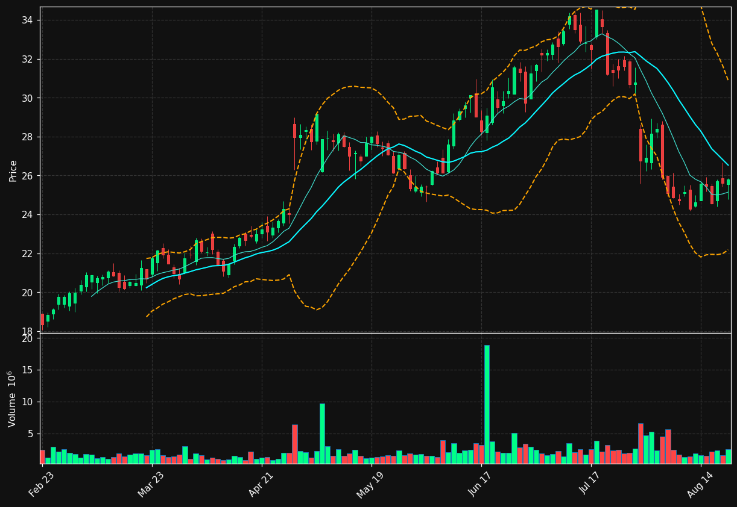737x507 pixels.
Task: Click the volume bar reaching about 10 million
Action: pos(322,434)
